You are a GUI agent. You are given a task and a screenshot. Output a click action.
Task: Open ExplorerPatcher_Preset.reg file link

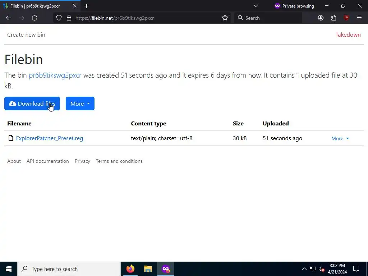click(50, 138)
